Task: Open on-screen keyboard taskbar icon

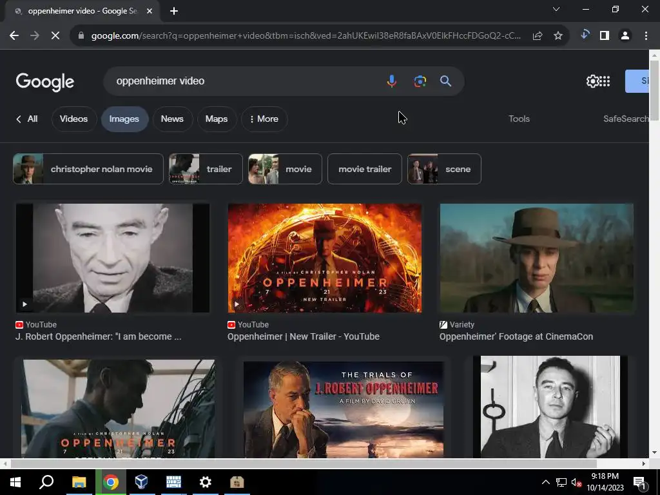Action: 173,482
